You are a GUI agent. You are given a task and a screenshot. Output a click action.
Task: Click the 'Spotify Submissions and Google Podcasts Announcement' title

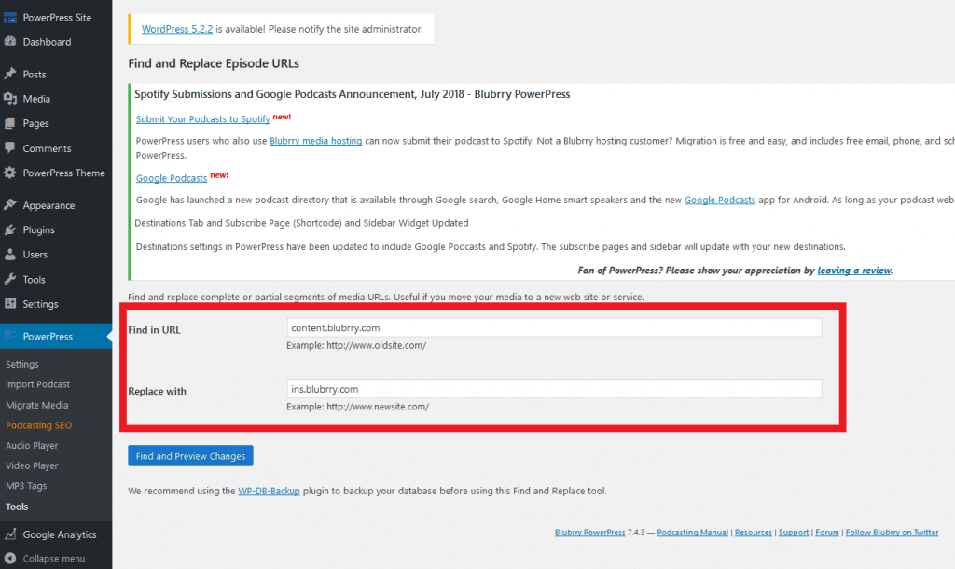(x=352, y=94)
